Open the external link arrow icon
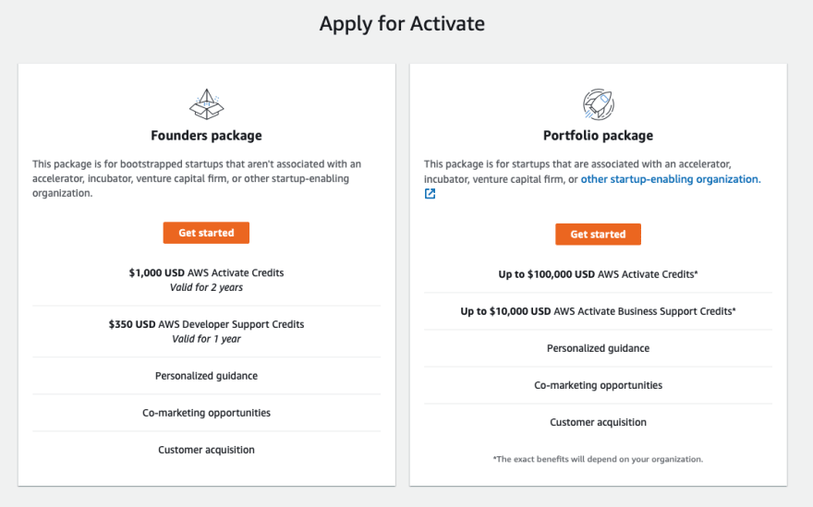813x507 pixels. pos(430,194)
